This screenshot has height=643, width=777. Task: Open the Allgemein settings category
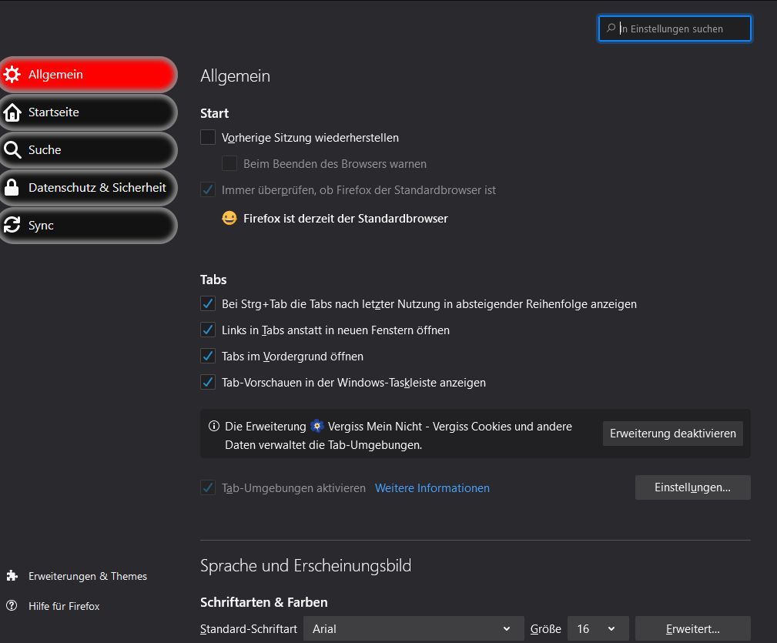pos(89,74)
